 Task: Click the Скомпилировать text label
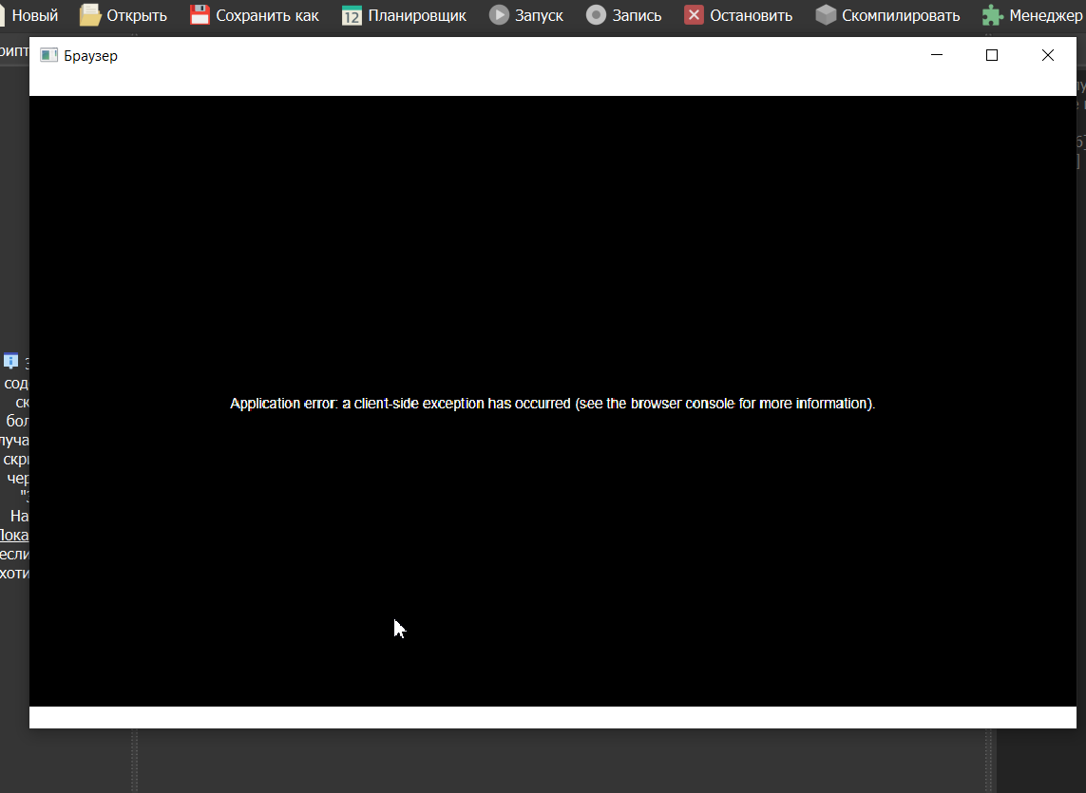point(900,15)
